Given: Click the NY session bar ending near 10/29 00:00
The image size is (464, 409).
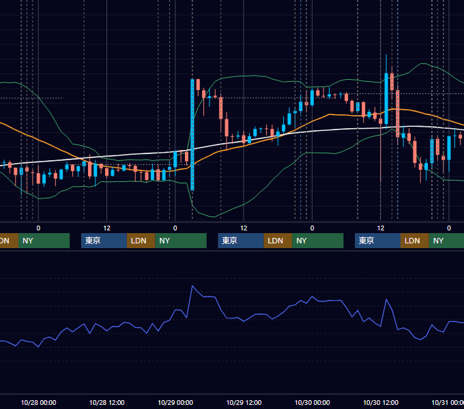Looking at the screenshot, I should click(x=181, y=241).
